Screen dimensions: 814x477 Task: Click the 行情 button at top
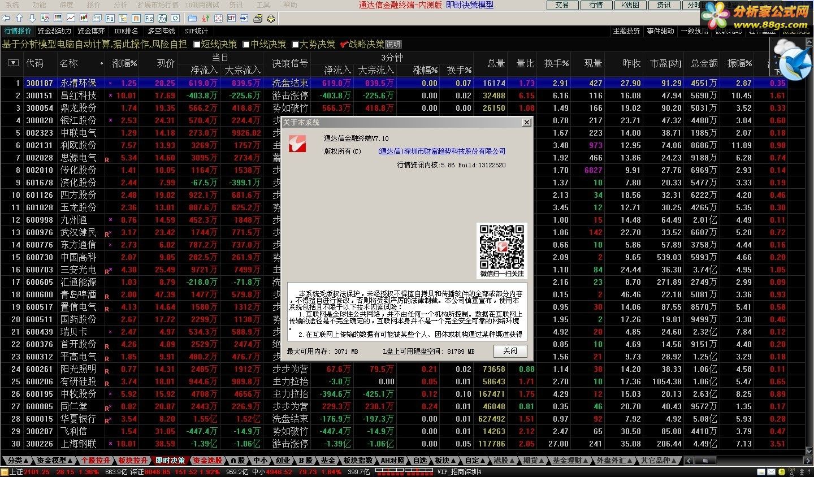pyautogui.click(x=596, y=5)
